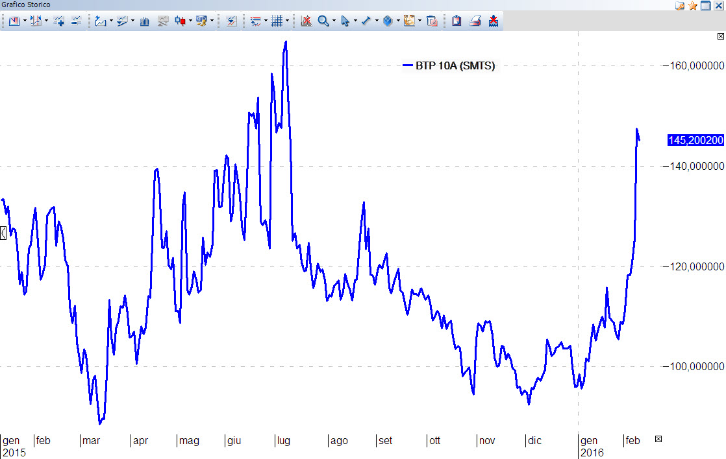
Task: Click the blue histogram bars icon
Action: (x=144, y=21)
